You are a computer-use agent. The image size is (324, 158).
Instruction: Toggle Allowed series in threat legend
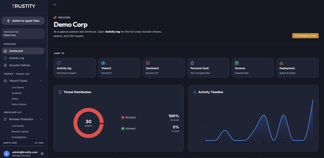pos(129,129)
